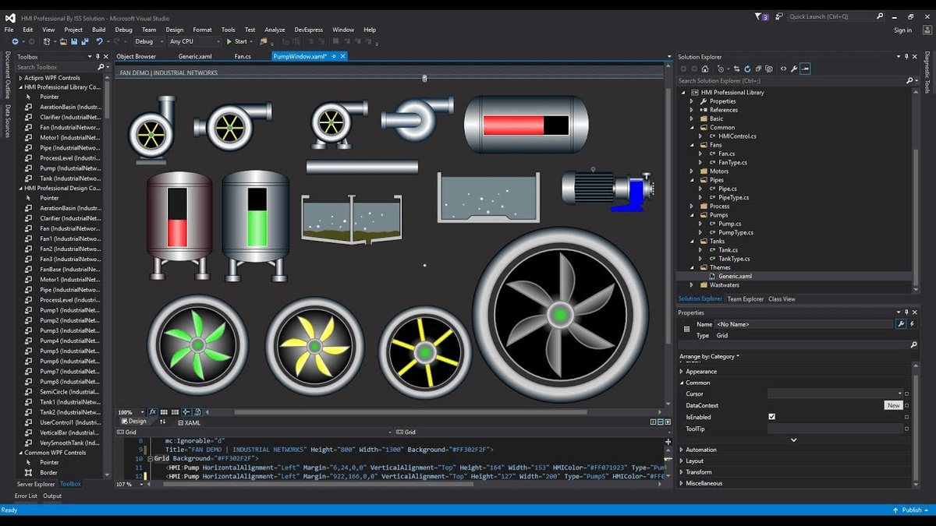Click the New button next to DataContext
This screenshot has width=936, height=526.
click(893, 405)
